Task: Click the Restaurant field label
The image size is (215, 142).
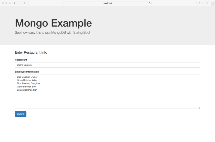Action: [21, 60]
